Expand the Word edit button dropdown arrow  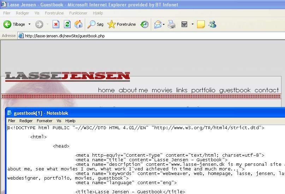click(x=192, y=24)
